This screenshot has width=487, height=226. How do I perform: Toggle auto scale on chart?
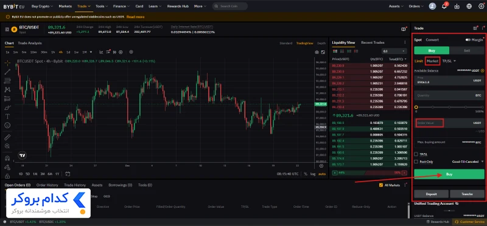pyautogui.click(x=322, y=174)
